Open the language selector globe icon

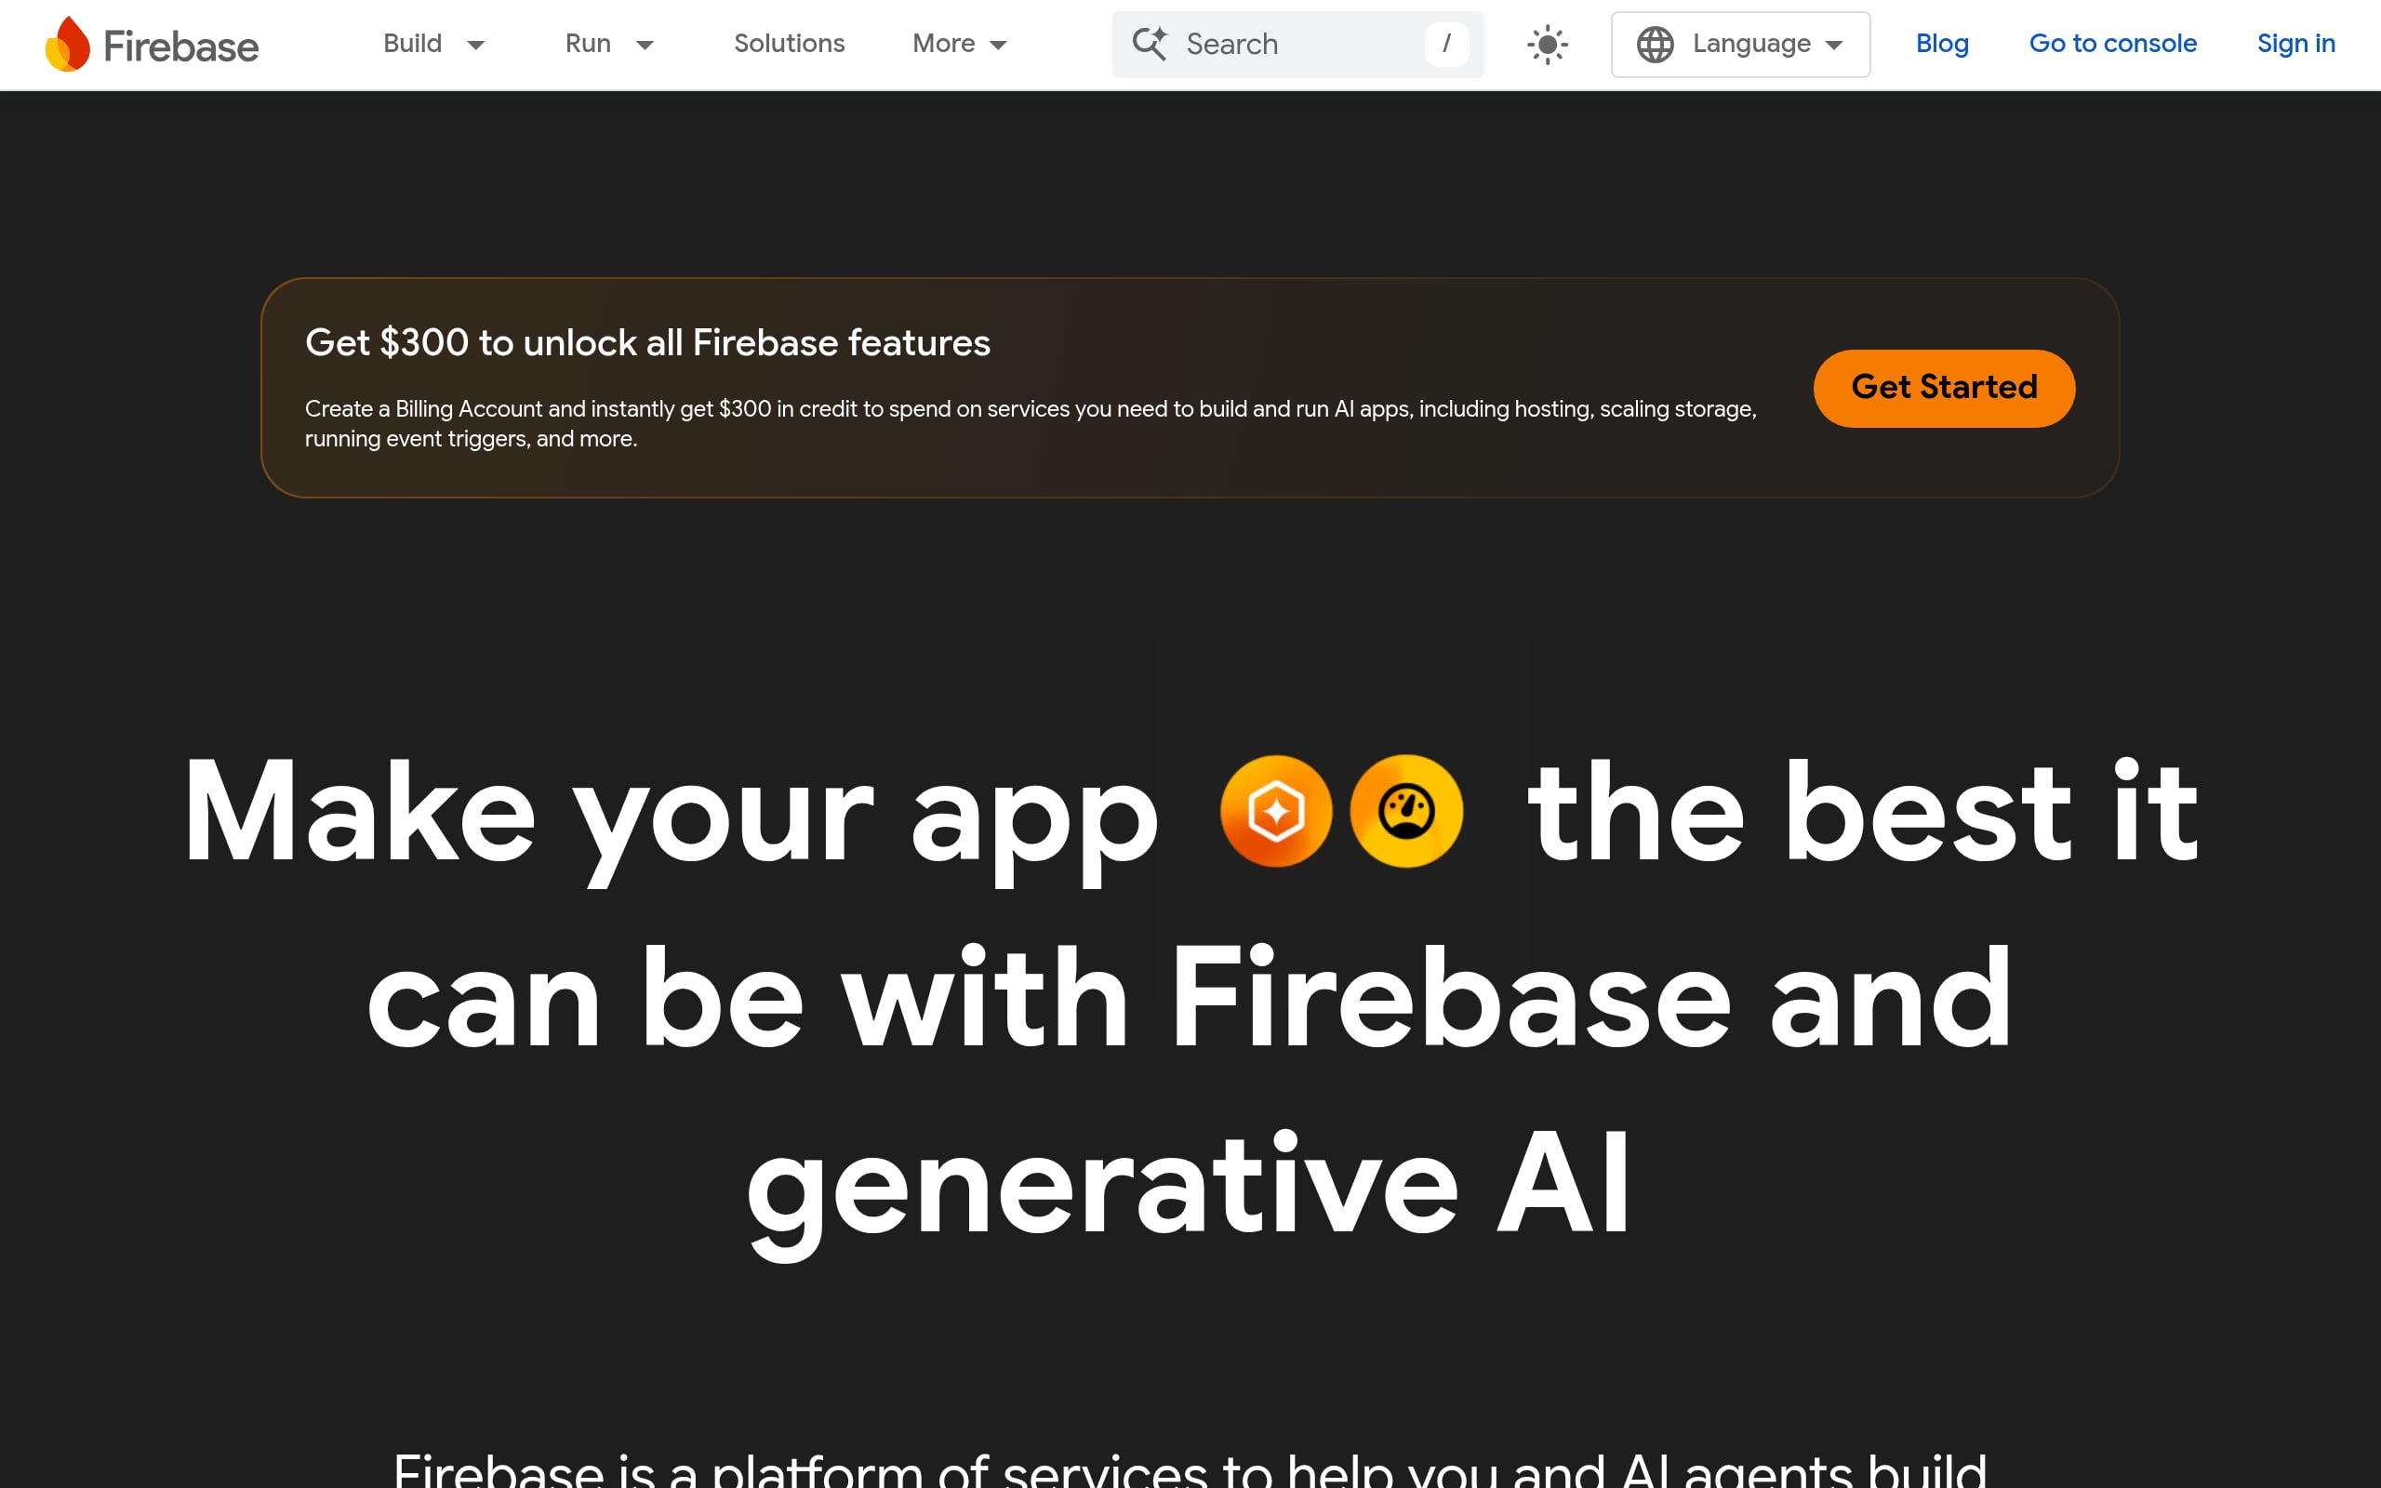coord(1656,45)
